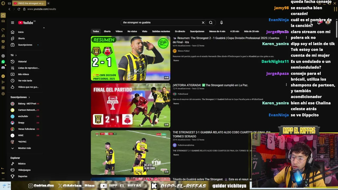Select the Vídeos filter chip
Screen dimensions: 338x190
(x=119, y=31)
